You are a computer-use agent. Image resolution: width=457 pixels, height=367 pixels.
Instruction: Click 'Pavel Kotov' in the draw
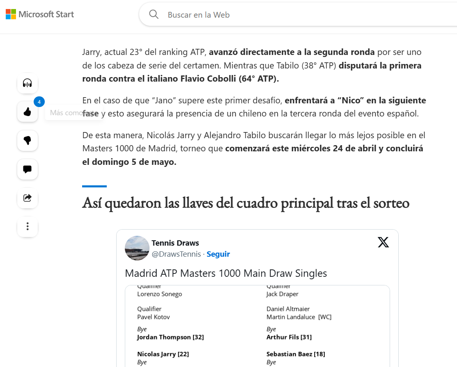tap(153, 317)
